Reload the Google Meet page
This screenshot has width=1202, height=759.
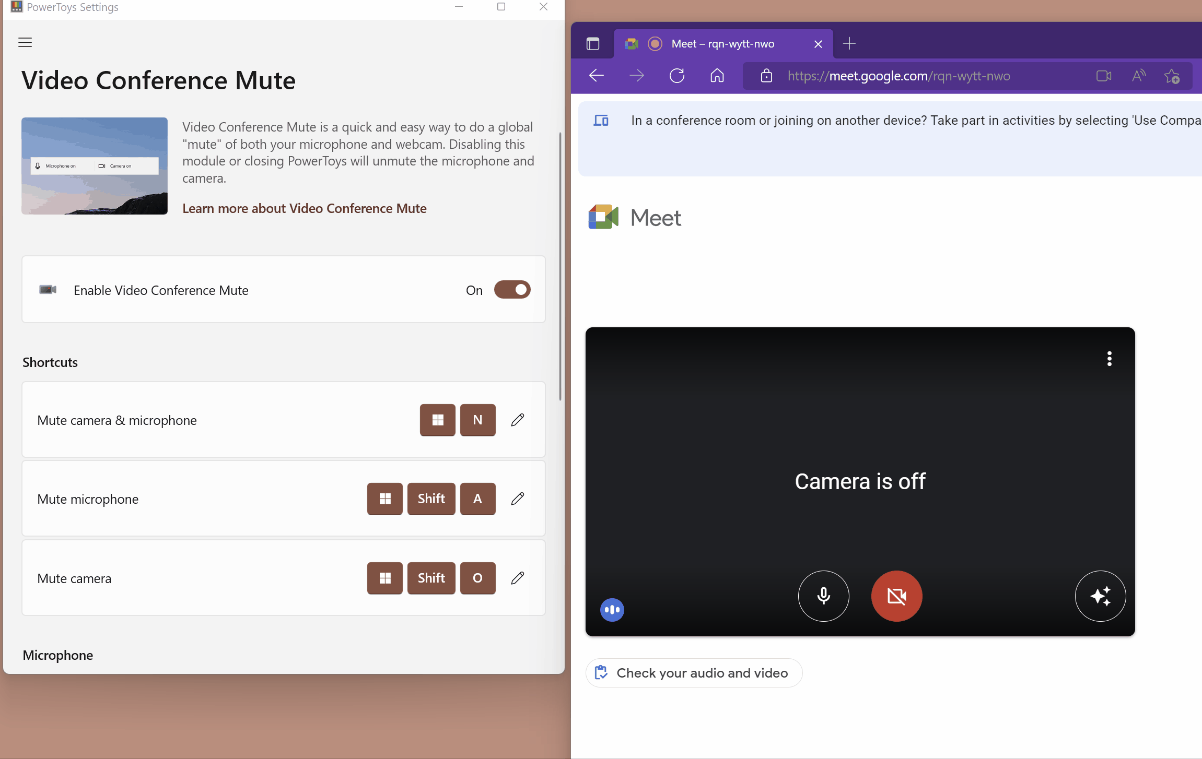coord(676,76)
